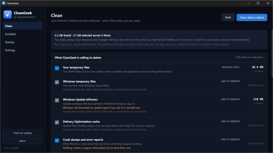Viewport: 273px width, 153px height.
Task: Click "Nothing found" on Crash dumps row
Action: (256, 143)
